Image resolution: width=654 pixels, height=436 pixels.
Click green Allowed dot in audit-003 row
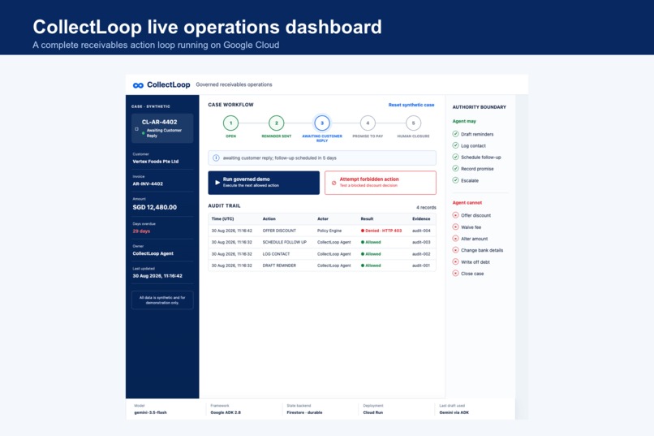[x=363, y=242]
